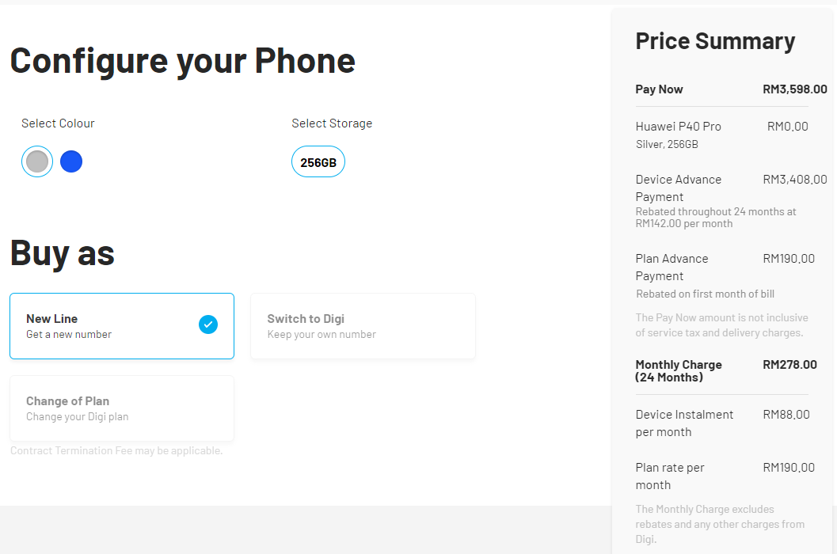Choose the blue colour swatch
Viewport: 837px width, 554px height.
[x=71, y=161]
